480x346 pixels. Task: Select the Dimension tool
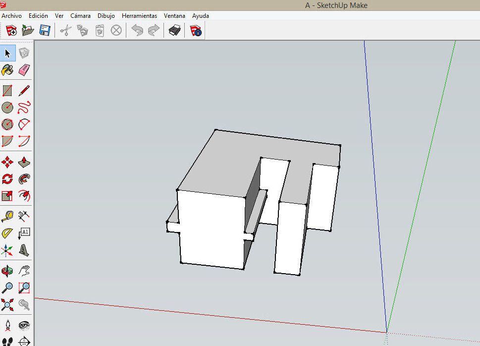tap(24, 216)
